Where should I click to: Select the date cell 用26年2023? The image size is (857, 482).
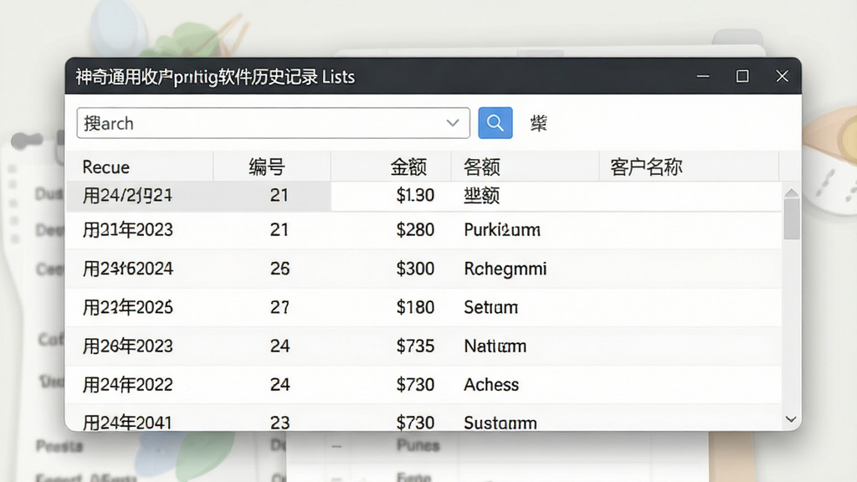(x=128, y=346)
